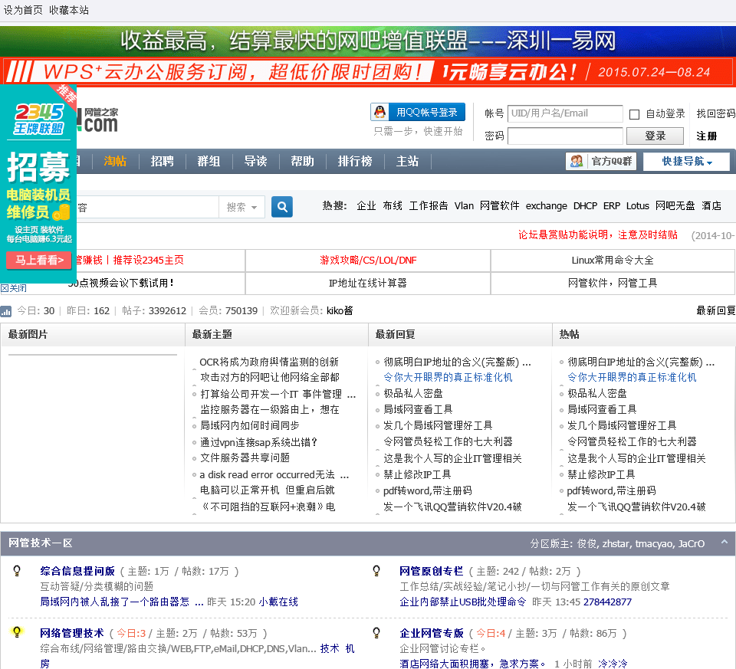Image resolution: width=736 pixels, height=669 pixels.
Task: Open the thread 局域网内如何时间同步
Action: (x=250, y=425)
